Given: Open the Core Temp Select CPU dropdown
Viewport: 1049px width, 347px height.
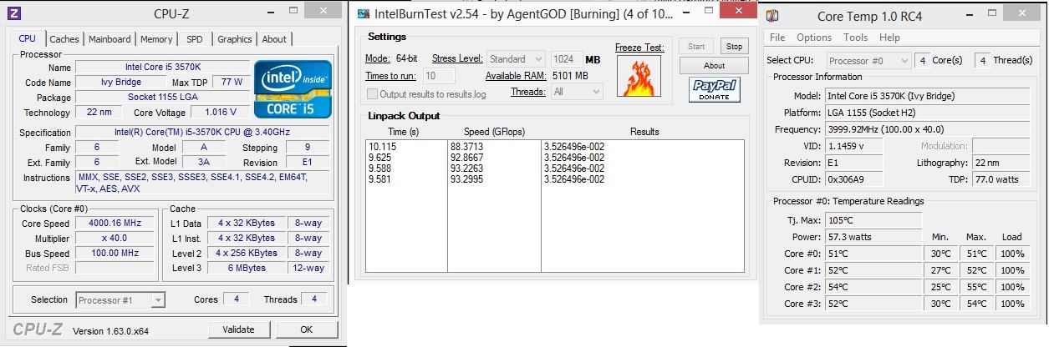Looking at the screenshot, I should coord(869,60).
